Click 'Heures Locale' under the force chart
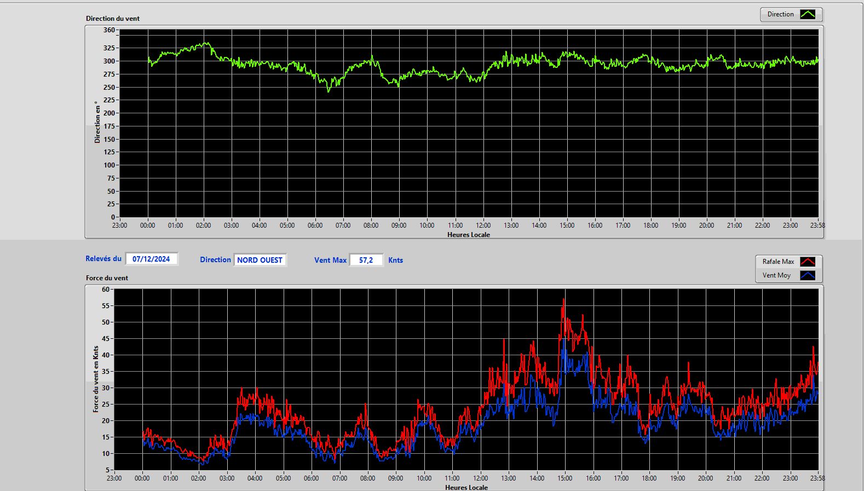 tap(466, 487)
